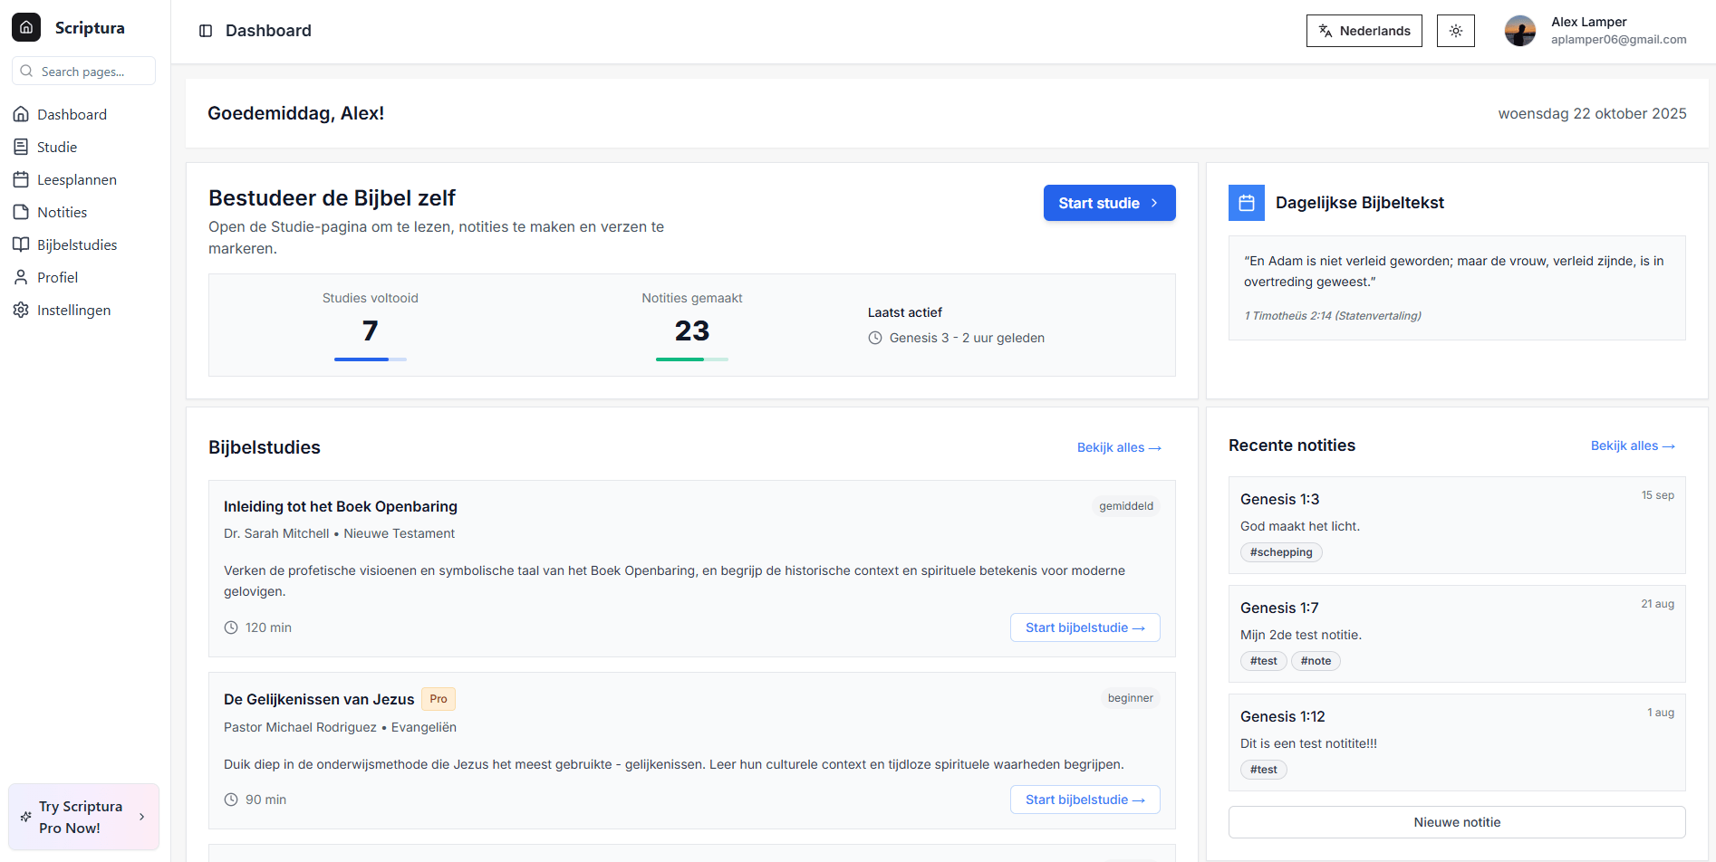Click the Scriptura home logo icon
Image resolution: width=1716 pixels, height=862 pixels.
click(26, 27)
